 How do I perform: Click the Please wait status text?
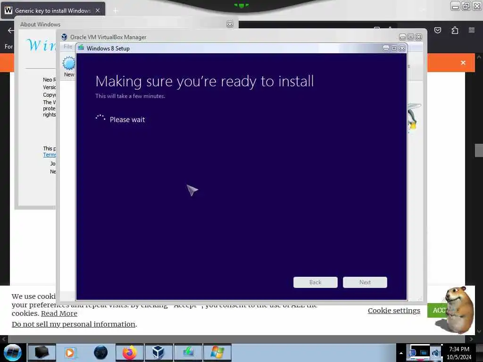point(127,119)
